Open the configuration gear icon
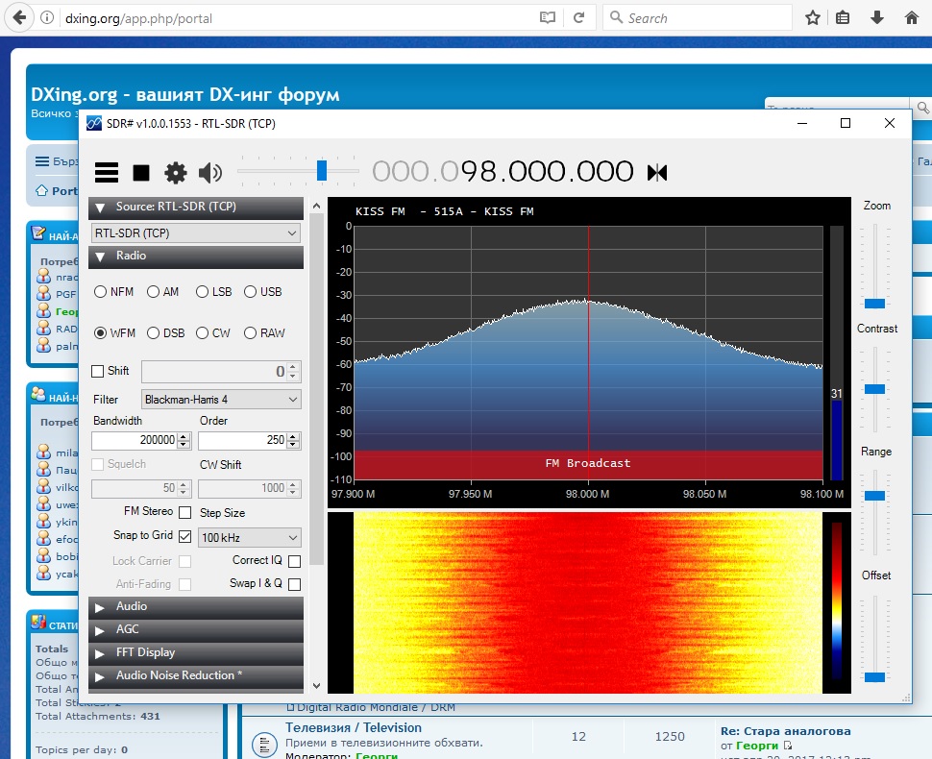This screenshot has height=759, width=932. 175,172
